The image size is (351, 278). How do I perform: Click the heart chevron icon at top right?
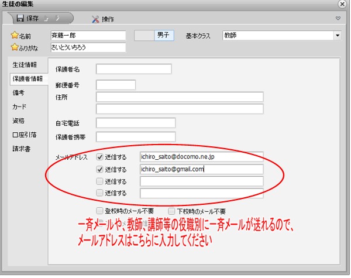[338, 18]
